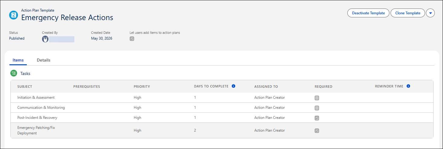443x149 pixels.
Task: Click Action Plan Creator in Emergency Patching row
Action: tap(270, 130)
